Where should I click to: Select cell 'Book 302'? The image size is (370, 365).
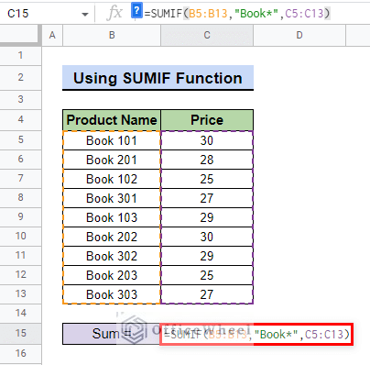[112, 256]
